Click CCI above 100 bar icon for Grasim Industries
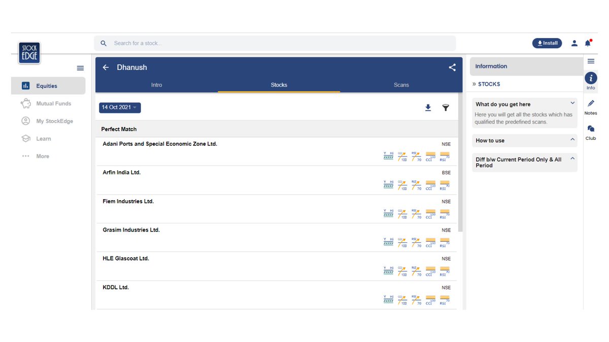This screenshot has width=609, height=342. coord(430,242)
